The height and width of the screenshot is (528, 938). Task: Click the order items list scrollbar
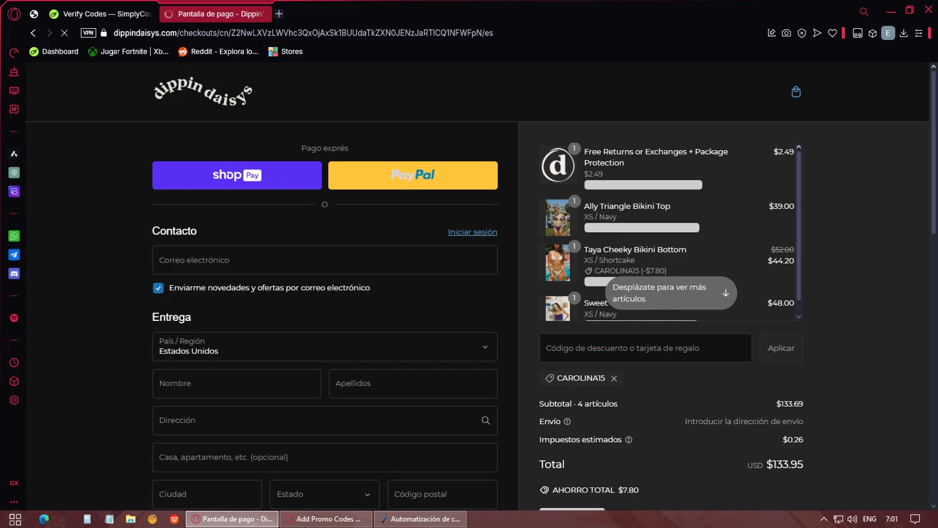(799, 225)
